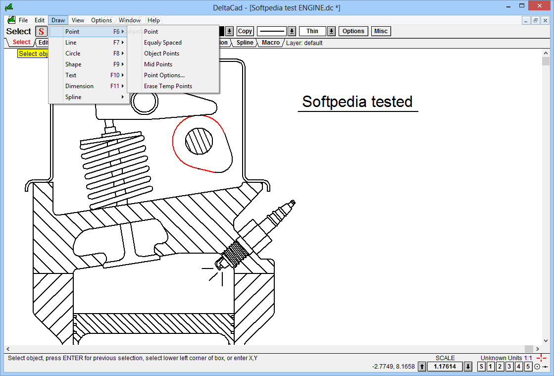The image size is (554, 376).
Task: Open the Help menu
Action: [153, 20]
